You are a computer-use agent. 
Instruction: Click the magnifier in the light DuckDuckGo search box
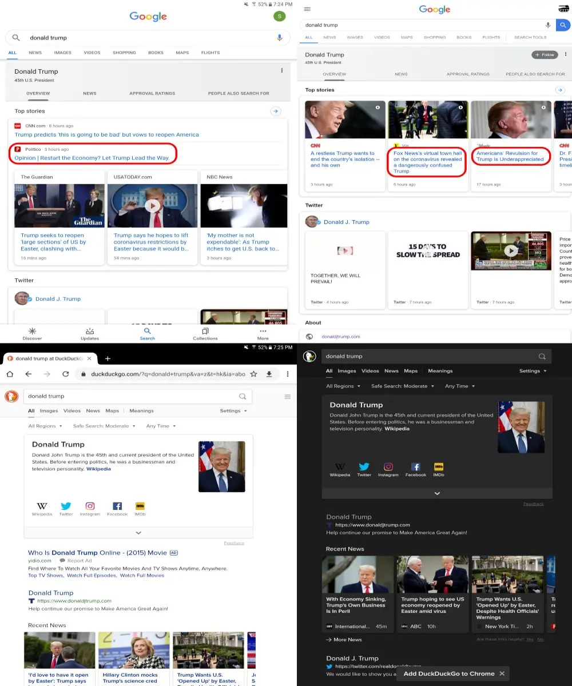[243, 396]
